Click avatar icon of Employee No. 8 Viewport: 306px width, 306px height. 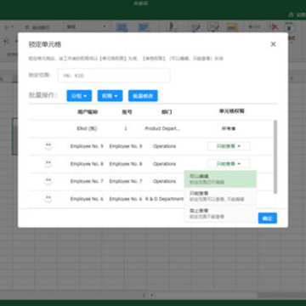pyautogui.click(x=48, y=163)
